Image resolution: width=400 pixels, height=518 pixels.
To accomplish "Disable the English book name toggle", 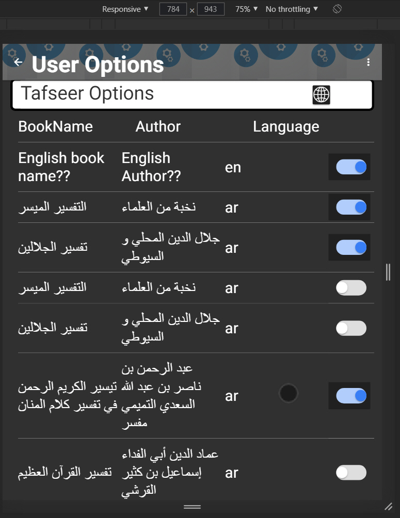I will point(351,167).
